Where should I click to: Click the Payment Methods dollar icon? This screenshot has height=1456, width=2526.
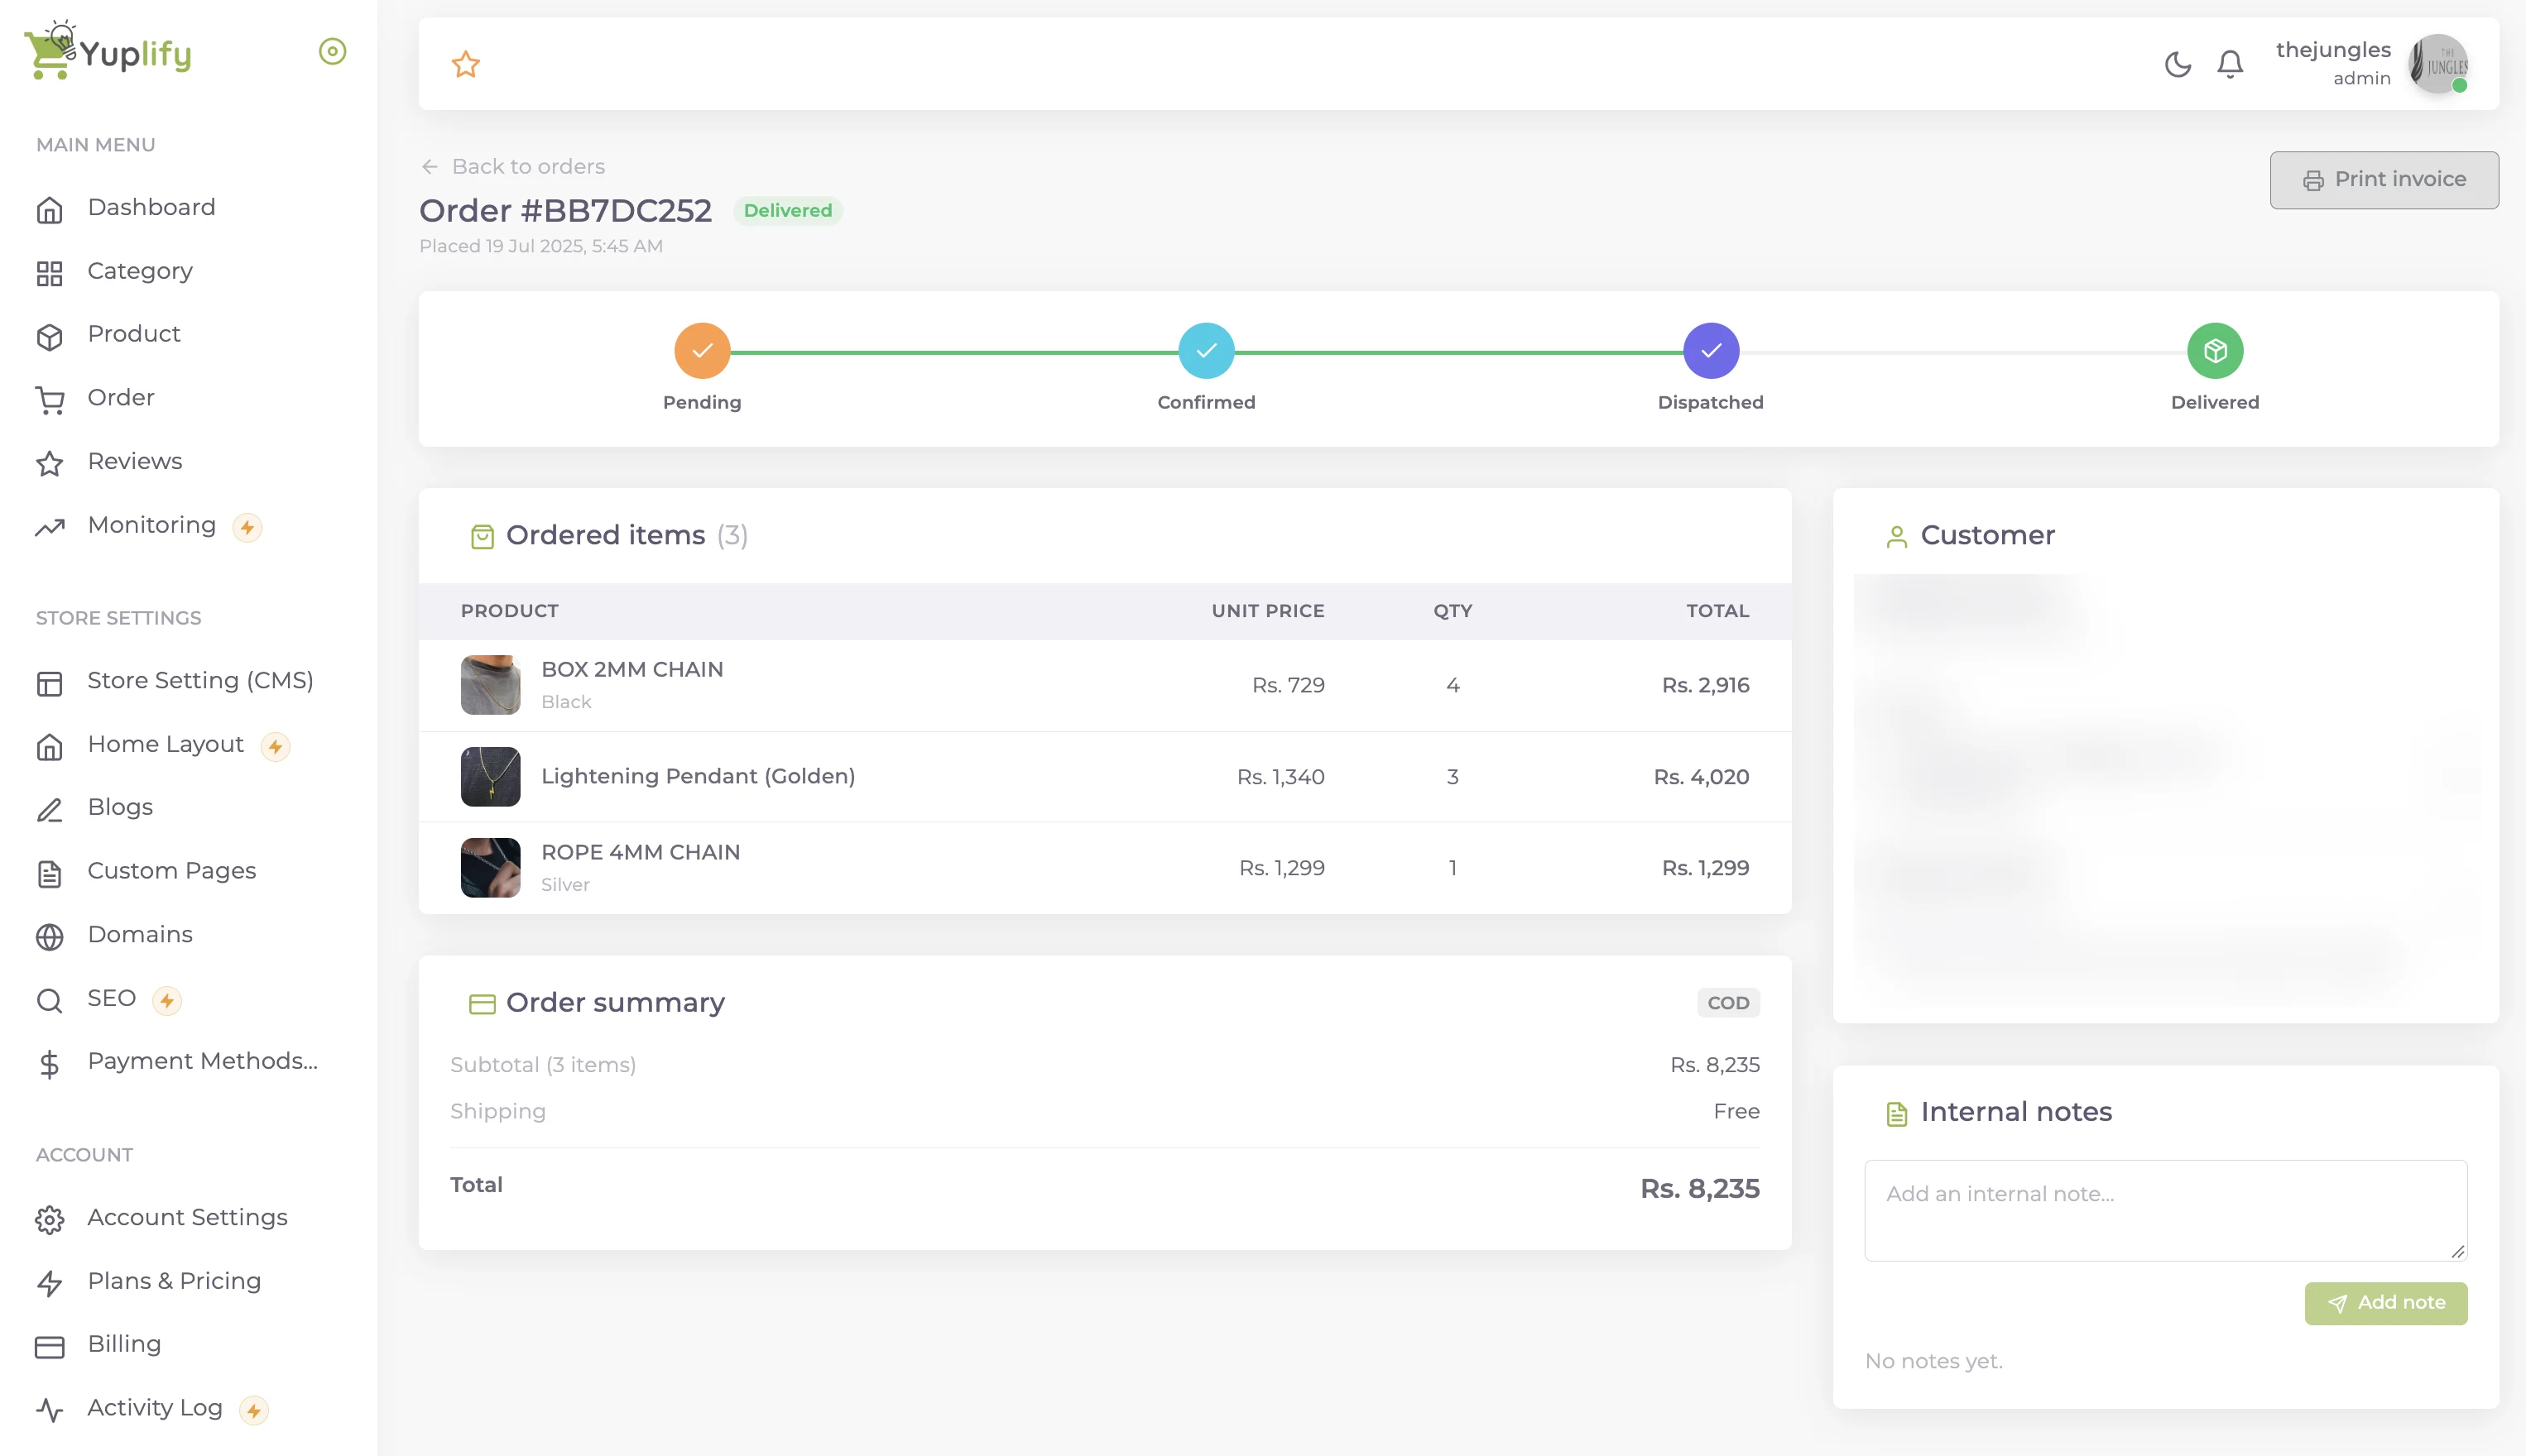coord(50,1064)
